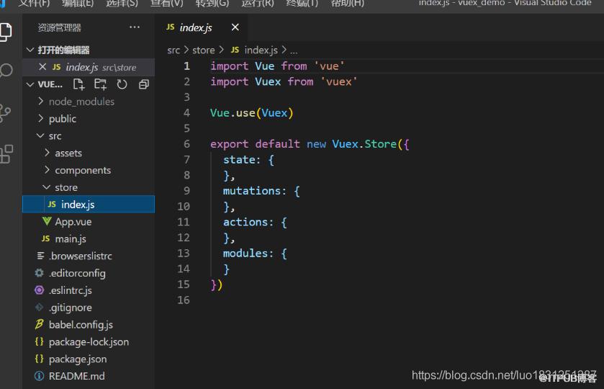Viewport: 604px width, 389px height.
Task: Click braces icon beside package-lock.json
Action: [40, 341]
